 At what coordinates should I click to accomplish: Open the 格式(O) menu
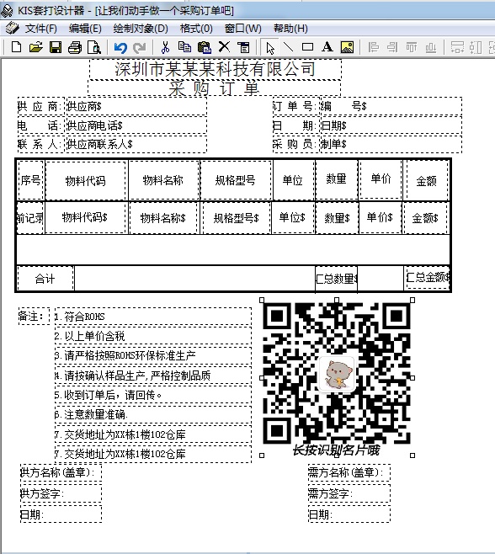[x=196, y=29]
